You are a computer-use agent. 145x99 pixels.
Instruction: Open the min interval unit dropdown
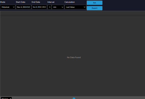[58, 7]
